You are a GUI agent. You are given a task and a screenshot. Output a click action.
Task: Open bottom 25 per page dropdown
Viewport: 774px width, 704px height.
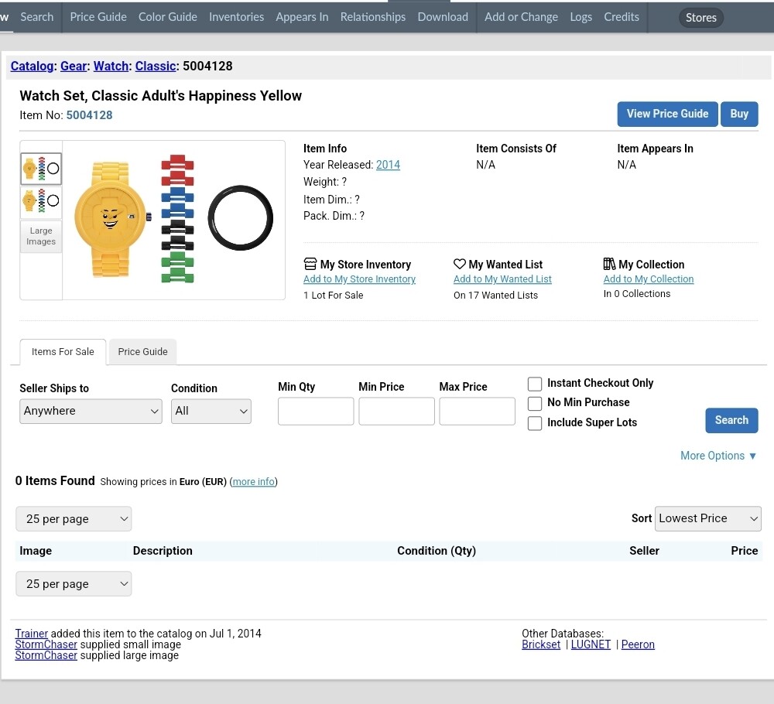point(74,583)
